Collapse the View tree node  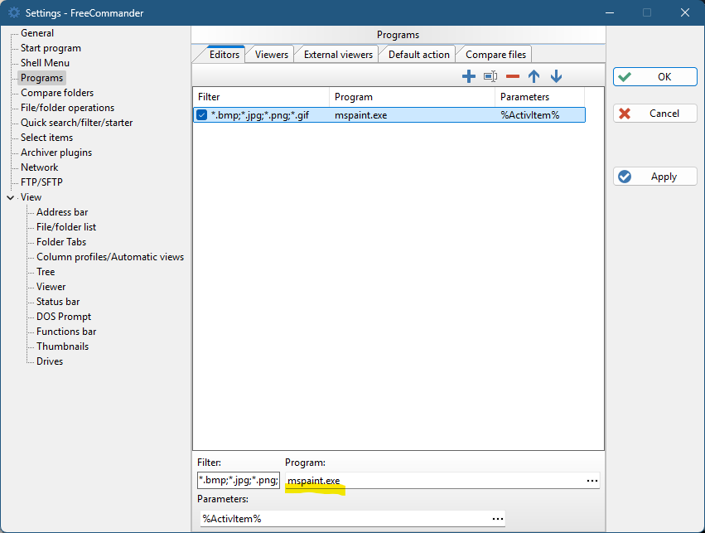tap(10, 197)
